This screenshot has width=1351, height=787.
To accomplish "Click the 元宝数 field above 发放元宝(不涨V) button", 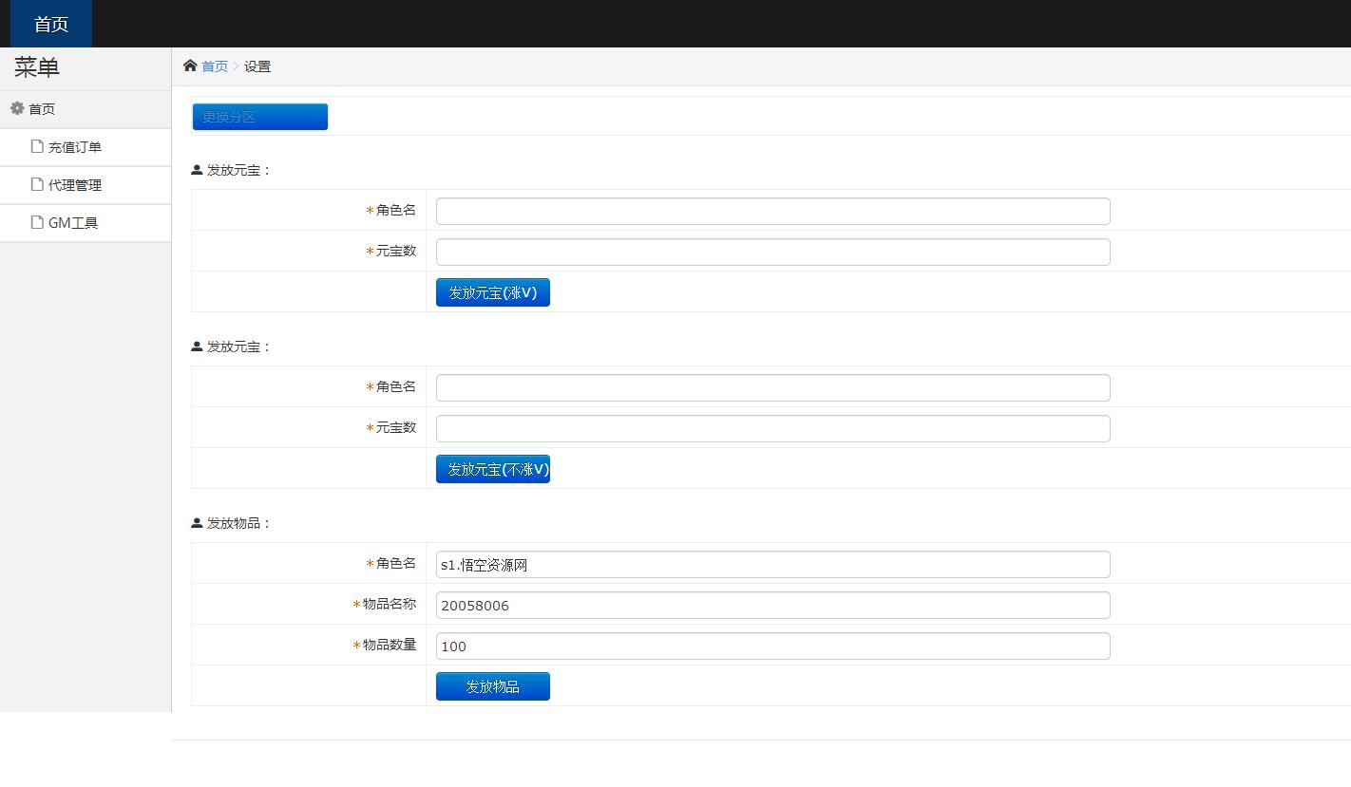I will click(x=772, y=428).
